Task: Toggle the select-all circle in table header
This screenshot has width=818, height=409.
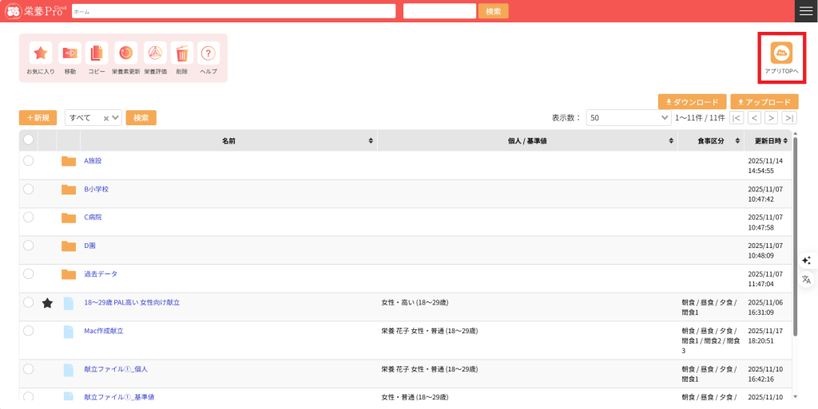Action: coord(29,140)
